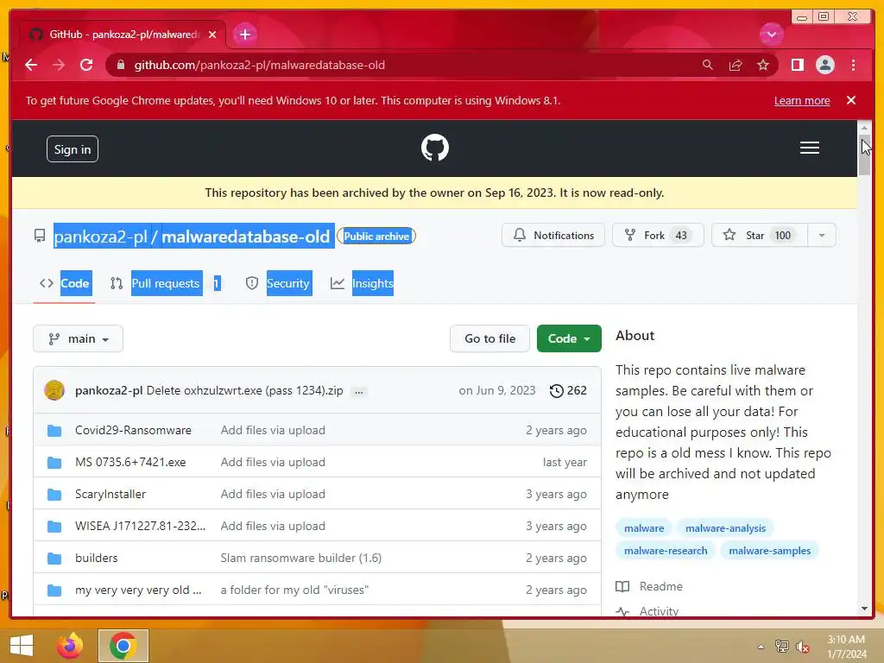Open Chrome side panel icon
Screen dimensions: 884x663
tap(797, 65)
